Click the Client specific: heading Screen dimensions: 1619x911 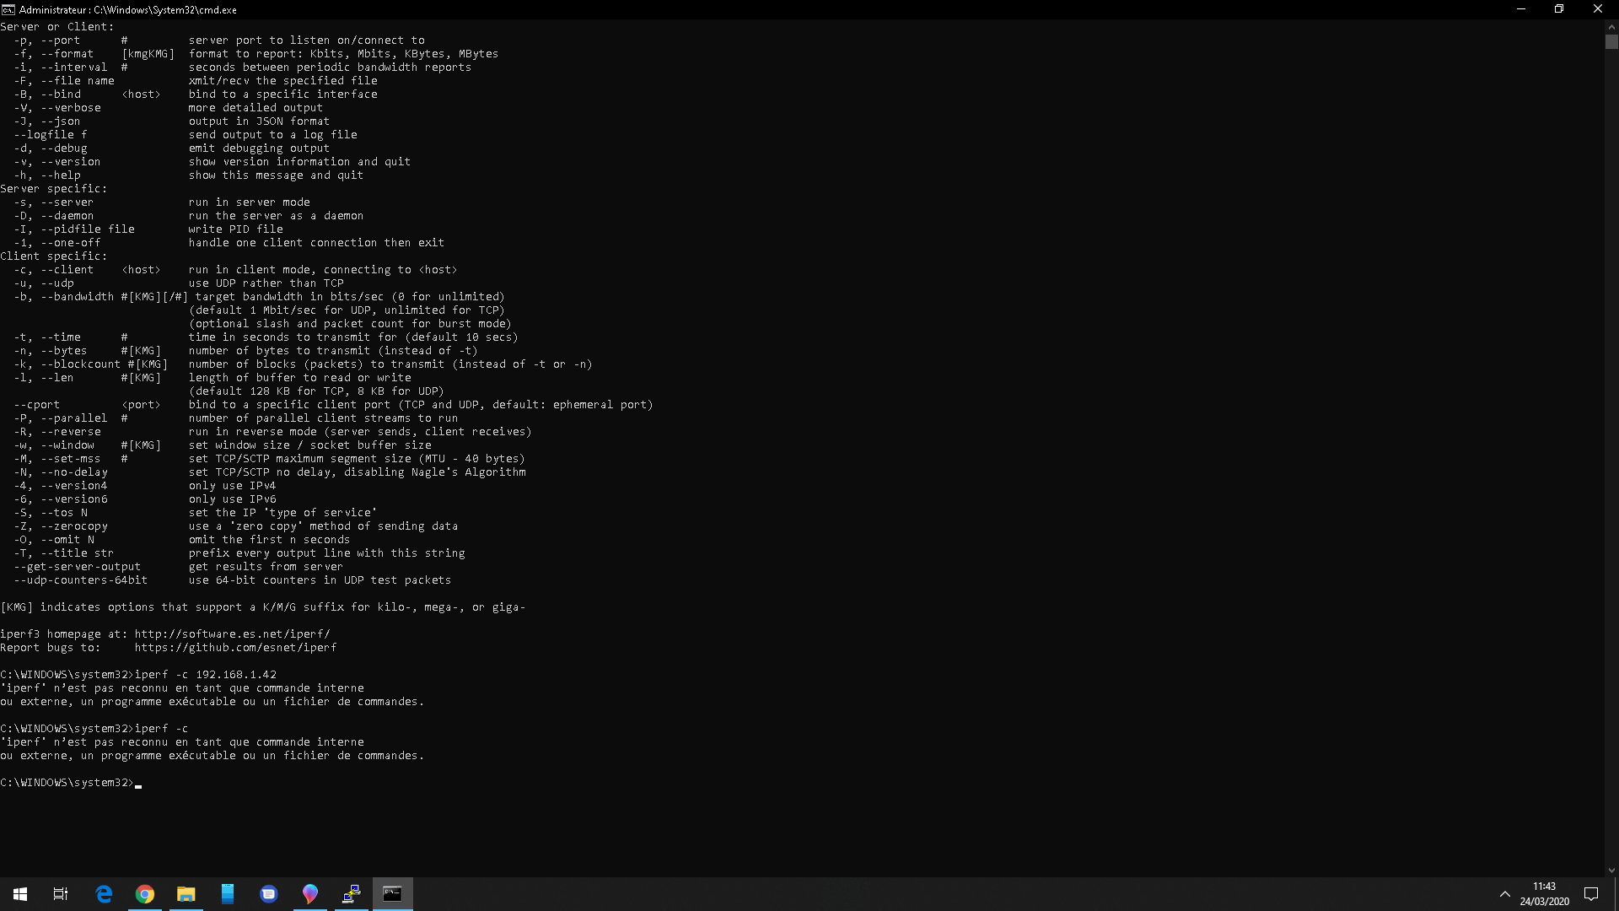point(54,256)
